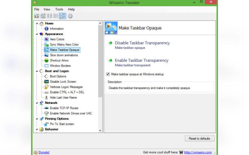
Task: Open the File menu
Action: click(37, 9)
